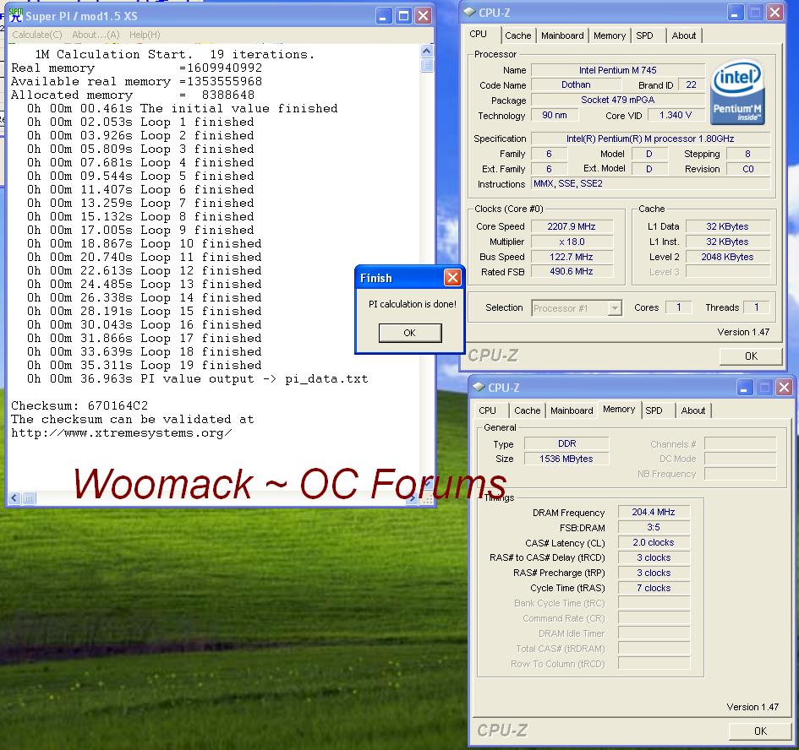
Task: Click the DRAM Frequency 204.4 MHz value
Action: pyautogui.click(x=654, y=512)
